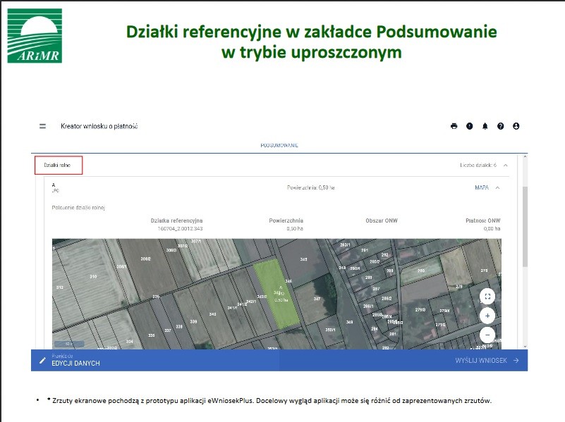Open the notifications bell icon
The width and height of the screenshot is (565, 422).
click(485, 126)
